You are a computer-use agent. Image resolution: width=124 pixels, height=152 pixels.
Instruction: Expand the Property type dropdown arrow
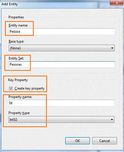[112, 120]
